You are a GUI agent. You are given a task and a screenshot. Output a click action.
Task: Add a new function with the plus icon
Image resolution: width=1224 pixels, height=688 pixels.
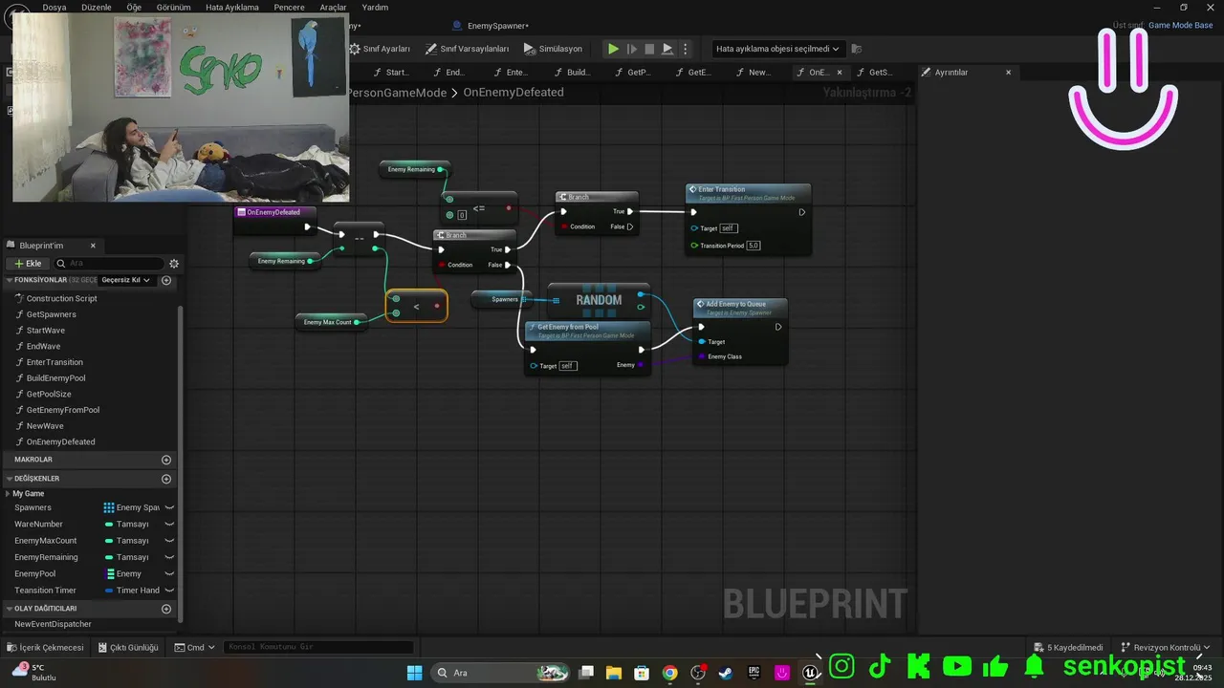click(x=166, y=280)
